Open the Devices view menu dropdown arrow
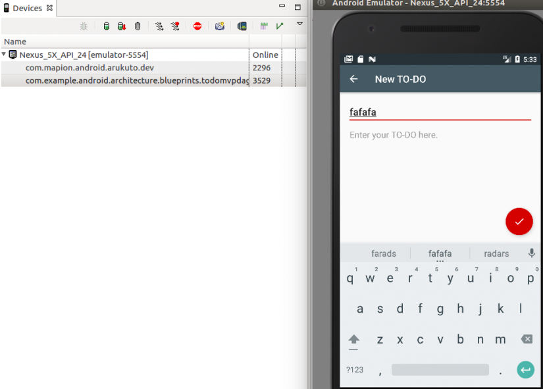 [x=299, y=24]
